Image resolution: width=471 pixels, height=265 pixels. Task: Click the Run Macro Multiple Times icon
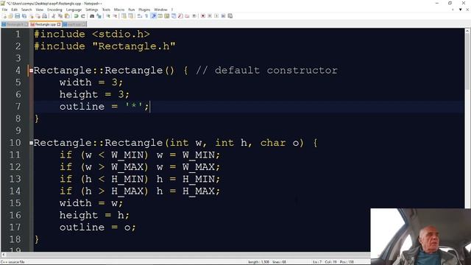(x=223, y=16)
